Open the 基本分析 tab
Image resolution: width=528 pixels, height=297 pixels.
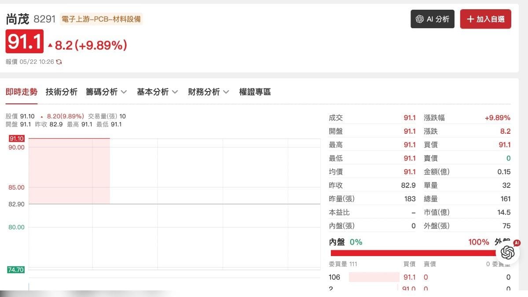[153, 92]
